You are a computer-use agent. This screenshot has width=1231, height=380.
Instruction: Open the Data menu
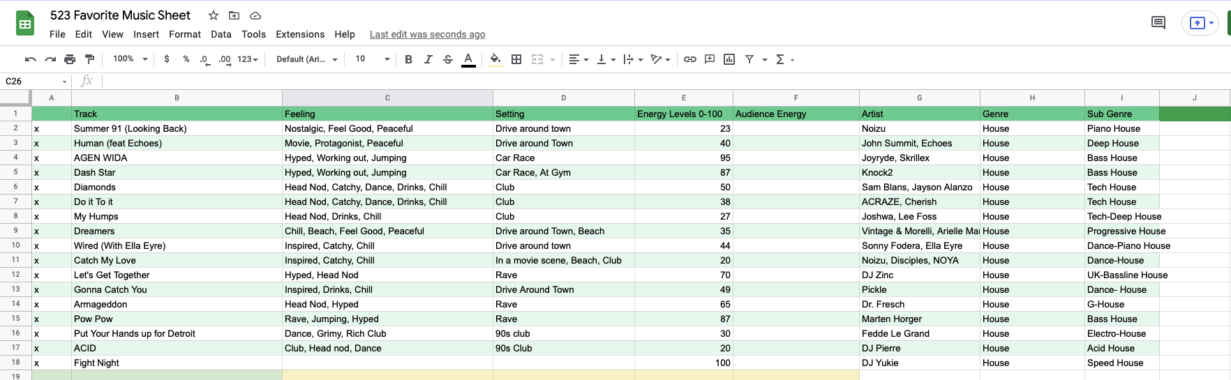(221, 34)
